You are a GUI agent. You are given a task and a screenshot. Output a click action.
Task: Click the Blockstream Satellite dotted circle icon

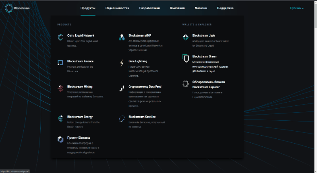click(122, 118)
